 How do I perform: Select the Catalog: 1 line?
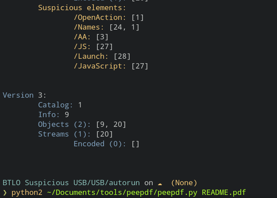pos(60,105)
